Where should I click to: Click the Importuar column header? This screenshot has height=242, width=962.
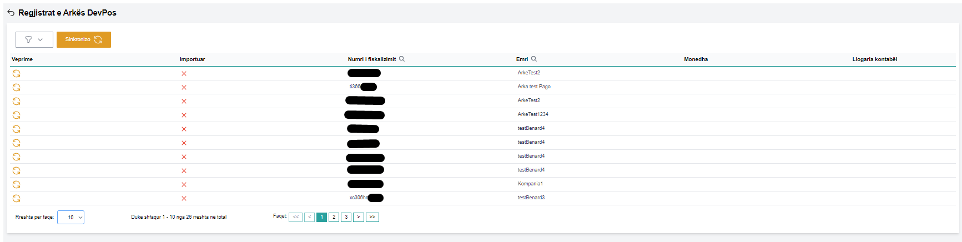(x=192, y=59)
